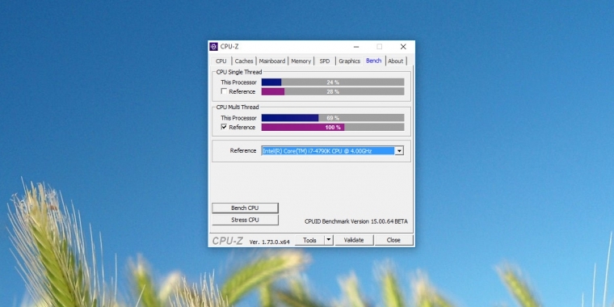Enable the Single Thread Reference checkbox
This screenshot has height=307, width=614.
[224, 91]
